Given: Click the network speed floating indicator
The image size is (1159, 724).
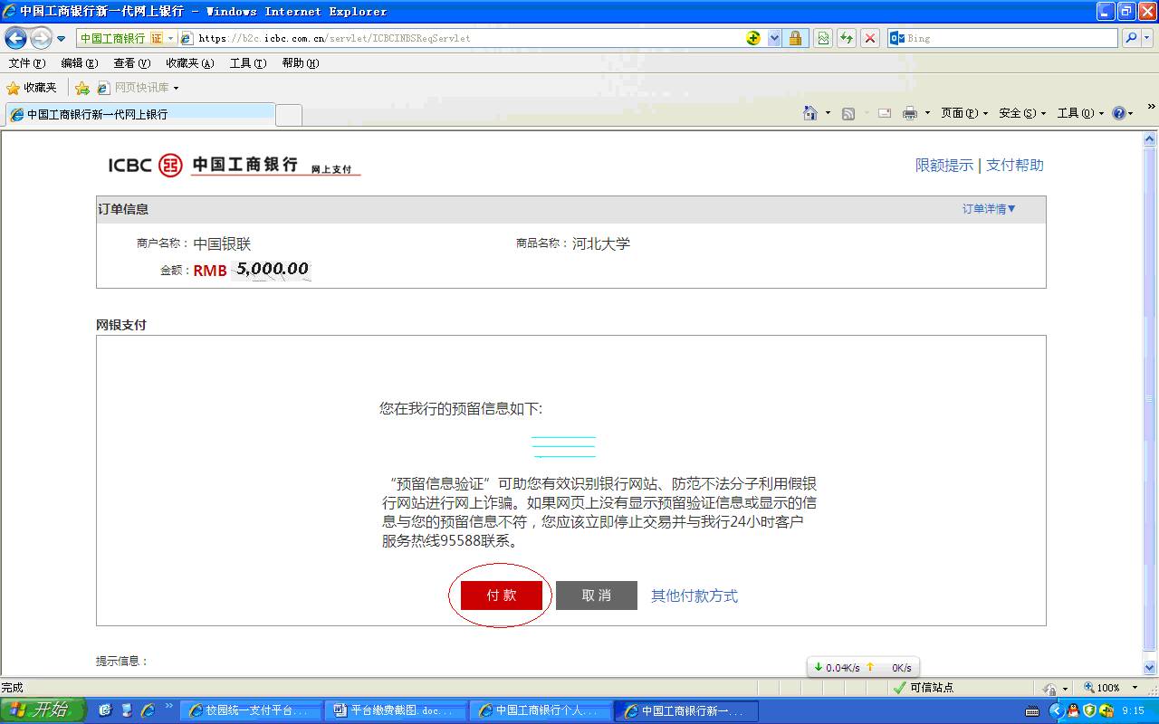Looking at the screenshot, I should pos(862,667).
